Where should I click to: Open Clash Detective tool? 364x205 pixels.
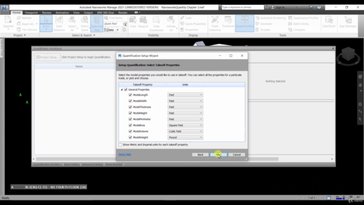[x=215, y=23]
